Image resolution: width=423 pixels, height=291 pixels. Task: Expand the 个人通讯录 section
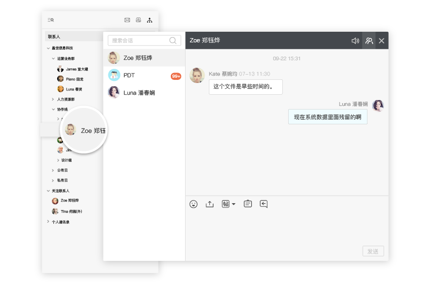[x=48, y=222]
